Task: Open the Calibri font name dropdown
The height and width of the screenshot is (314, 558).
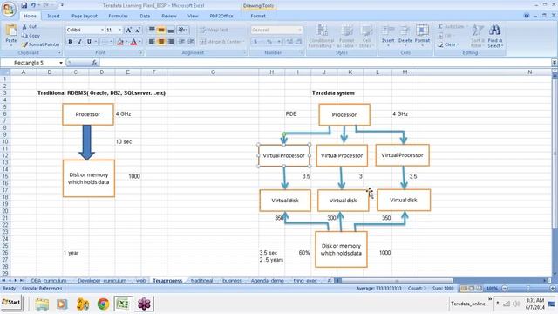Action: click(102, 30)
